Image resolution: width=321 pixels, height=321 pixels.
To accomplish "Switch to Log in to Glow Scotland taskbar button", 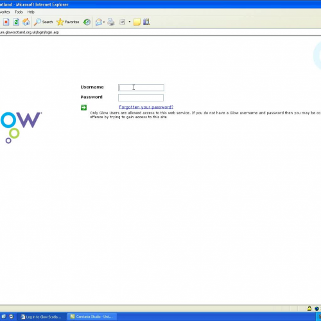I will pos(41,317).
